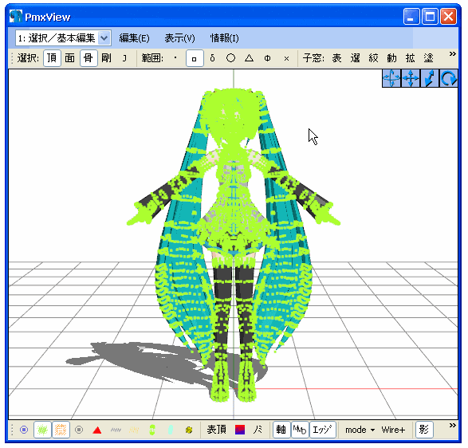Toggle orange wireframe mesh display icon
The image size is (468, 448).
point(61,430)
